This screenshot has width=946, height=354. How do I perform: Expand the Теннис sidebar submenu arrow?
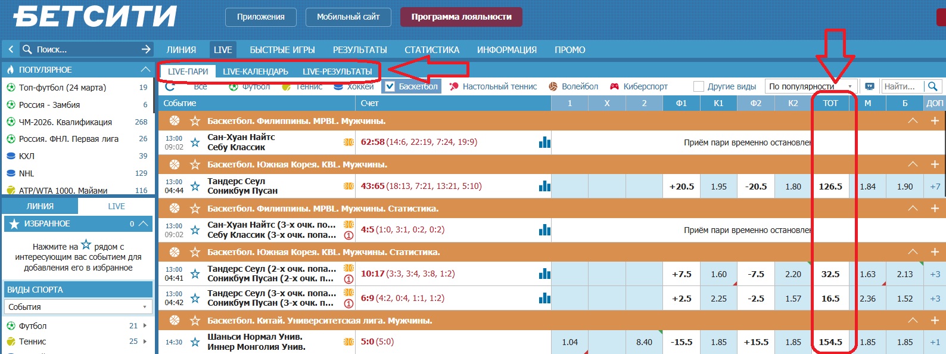[145, 341]
